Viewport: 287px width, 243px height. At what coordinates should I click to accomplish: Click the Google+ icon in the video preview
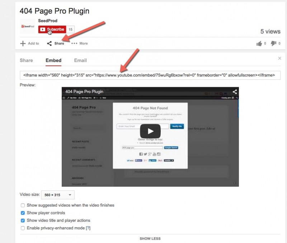pos(150,154)
